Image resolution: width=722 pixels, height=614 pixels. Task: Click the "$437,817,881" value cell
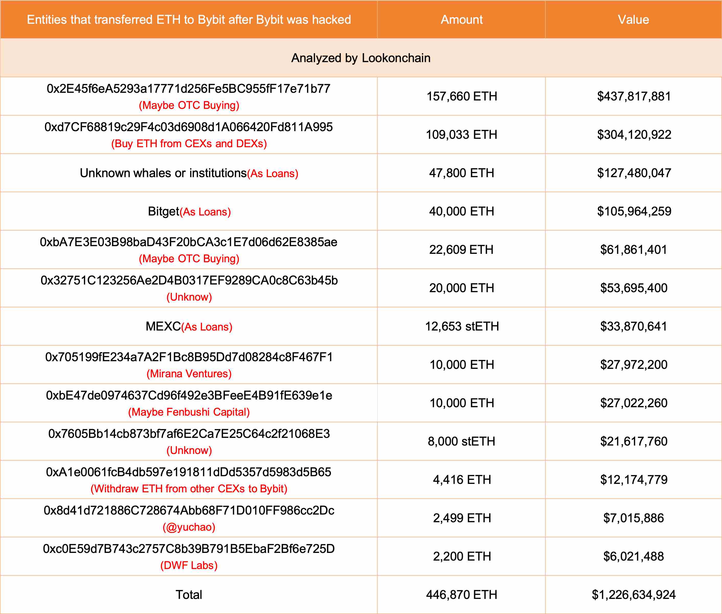point(634,96)
